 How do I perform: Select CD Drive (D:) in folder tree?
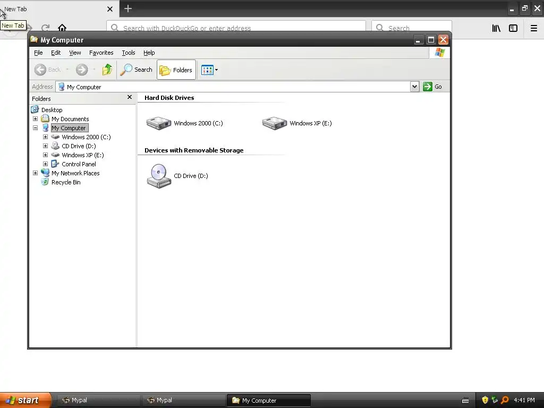point(79,146)
